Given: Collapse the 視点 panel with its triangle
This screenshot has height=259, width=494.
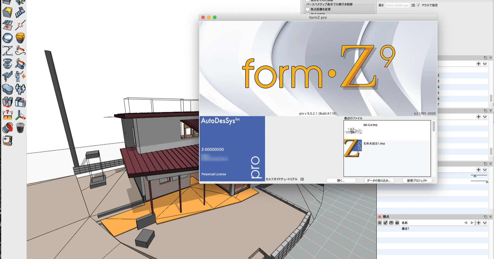Looking at the screenshot, I should coord(491,217).
